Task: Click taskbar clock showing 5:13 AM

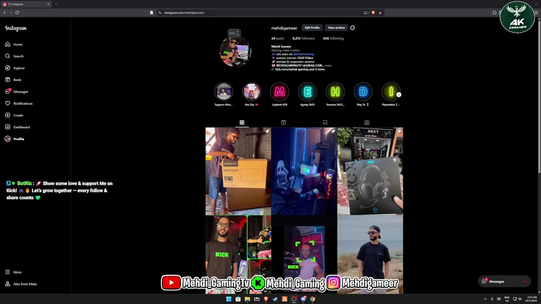Action: [530, 299]
